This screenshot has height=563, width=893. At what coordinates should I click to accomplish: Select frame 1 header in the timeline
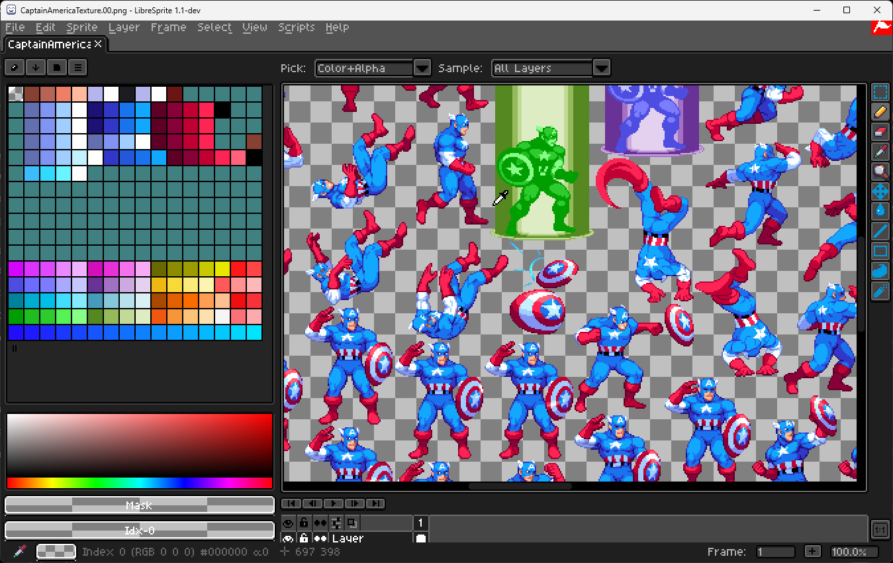pyautogui.click(x=420, y=523)
